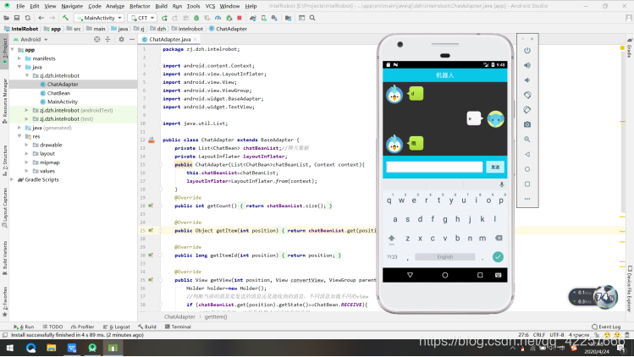Open the MainActivity run configuration dropdown
This screenshot has height=357, width=634.
click(100, 18)
